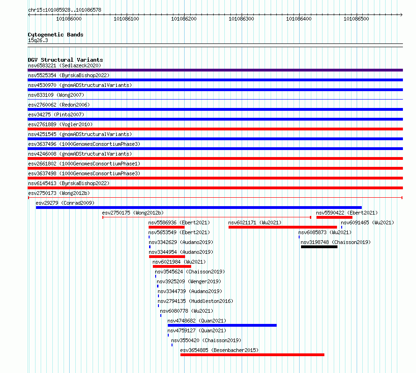Open nsv6080778 (Wu2021) label
The image size is (416, 373).
pyautogui.click(x=186, y=311)
